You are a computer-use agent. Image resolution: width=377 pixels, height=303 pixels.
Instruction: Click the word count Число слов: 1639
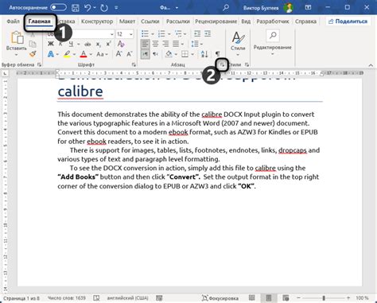[x=67, y=298]
